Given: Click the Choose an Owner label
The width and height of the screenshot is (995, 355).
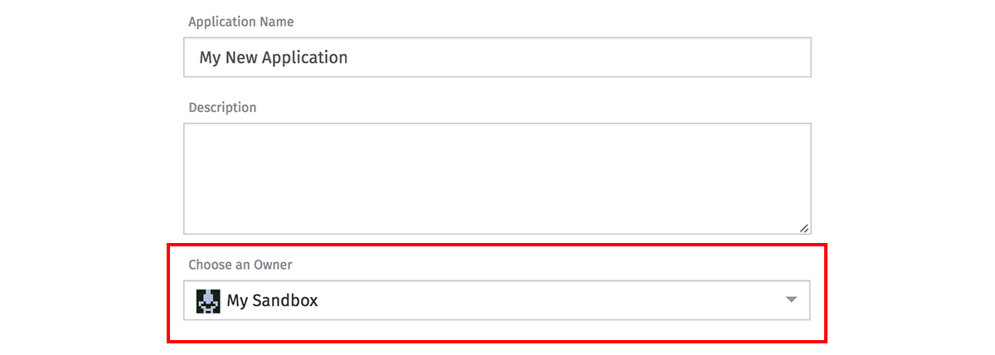Looking at the screenshot, I should point(240,265).
